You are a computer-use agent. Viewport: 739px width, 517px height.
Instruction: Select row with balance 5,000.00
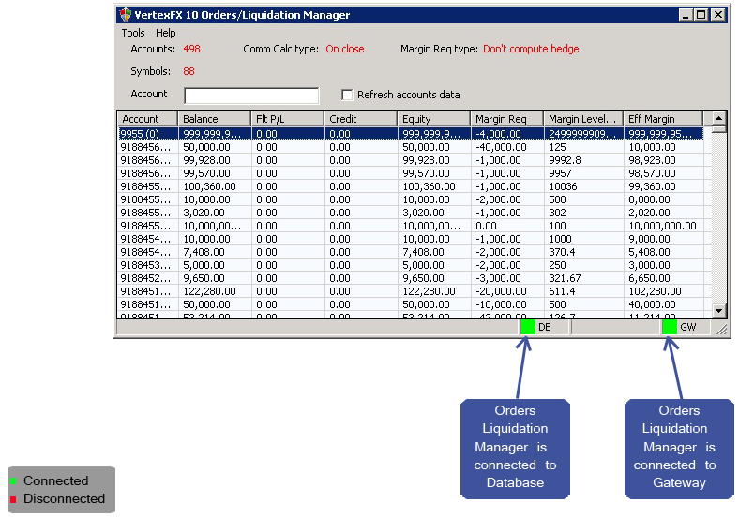[x=410, y=265]
